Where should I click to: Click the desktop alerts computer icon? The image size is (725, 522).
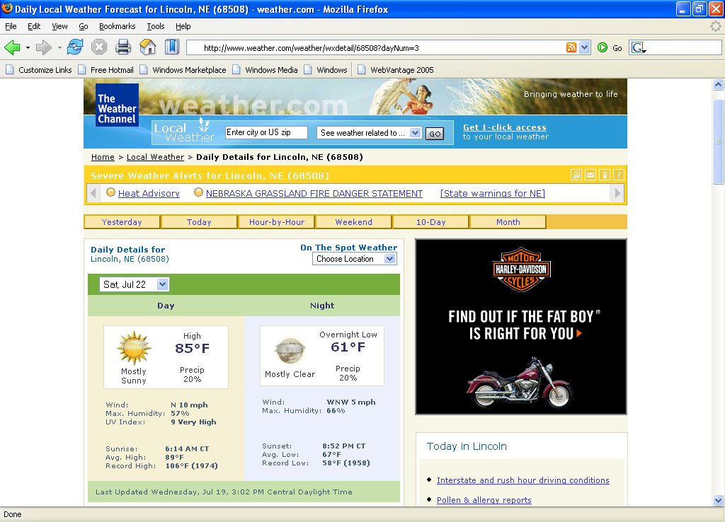coord(576,175)
